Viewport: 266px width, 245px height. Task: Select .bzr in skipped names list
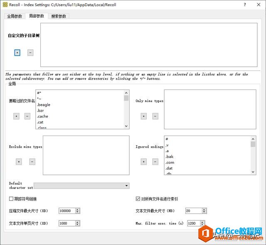pyautogui.click(x=80, y=111)
